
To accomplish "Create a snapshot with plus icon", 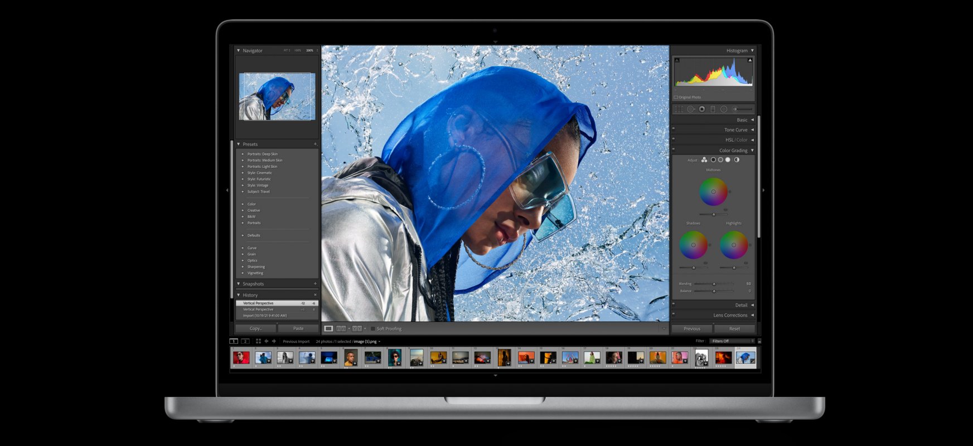I will [315, 284].
